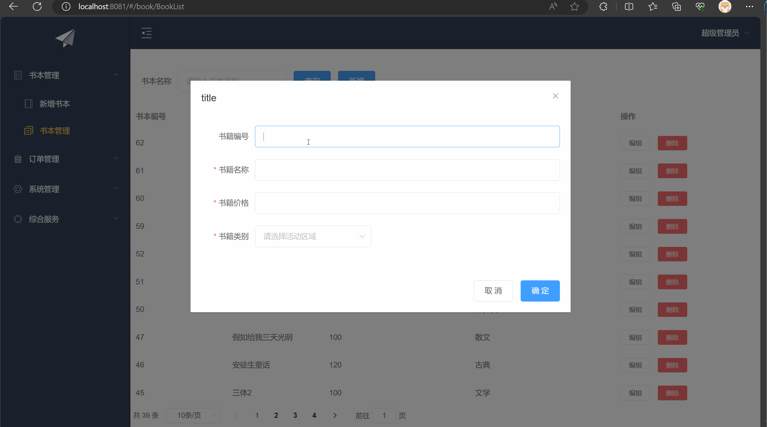Click the 新增书本 notebook icon
This screenshot has height=427, width=767.
tap(29, 104)
